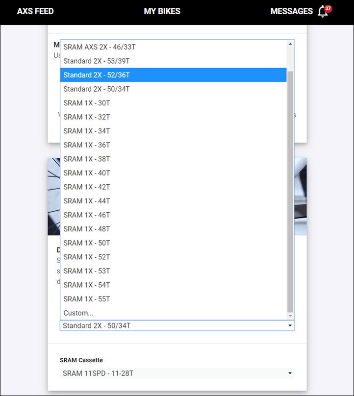Select SRAM 1X - 34T option
Image resolution: width=354 pixels, height=396 pixels.
pyautogui.click(x=174, y=131)
